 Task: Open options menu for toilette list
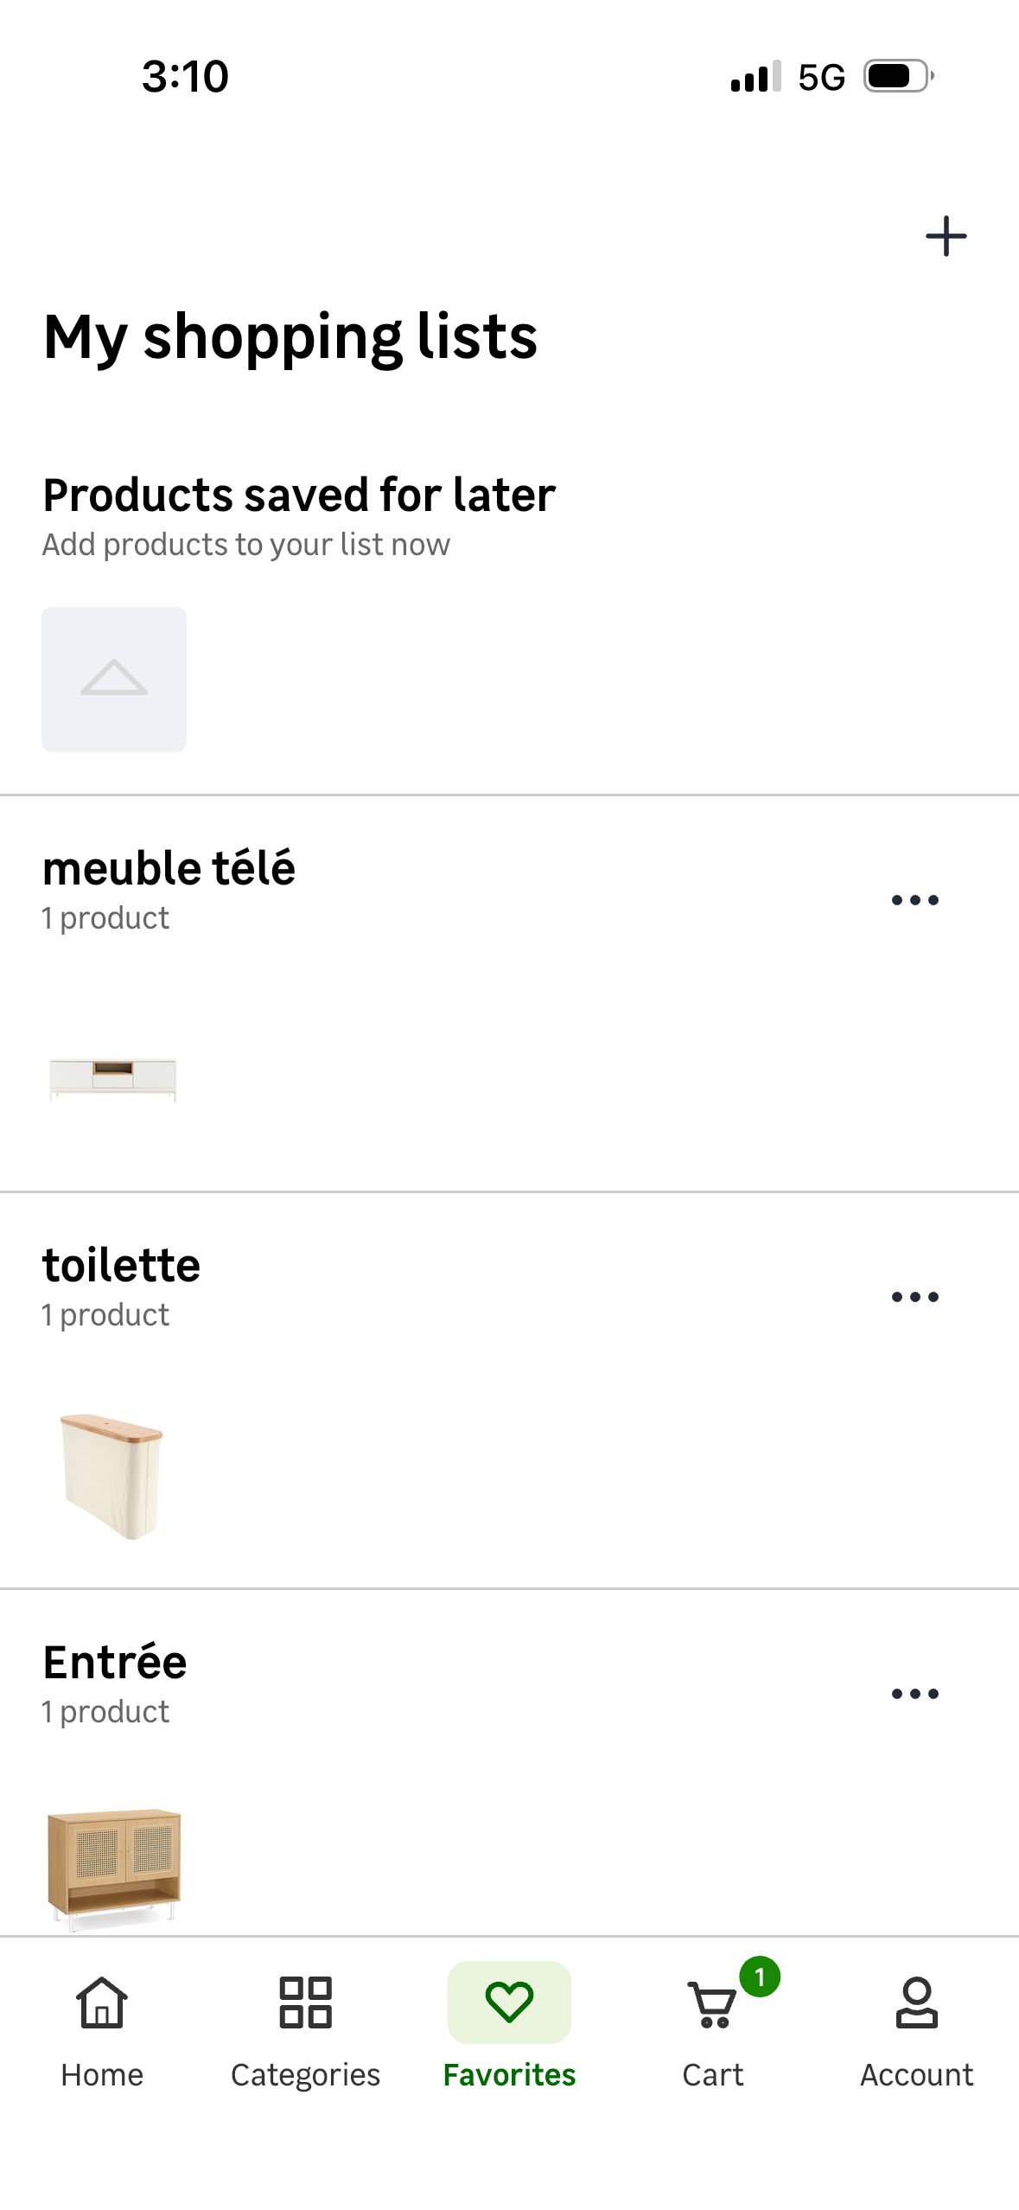click(914, 1297)
